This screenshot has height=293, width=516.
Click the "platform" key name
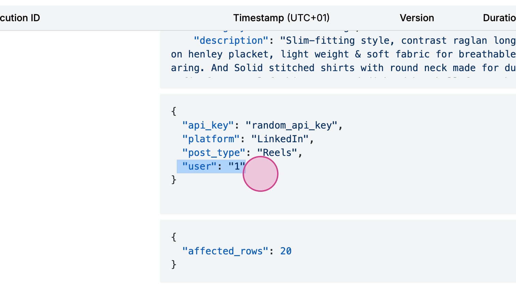pyautogui.click(x=211, y=139)
